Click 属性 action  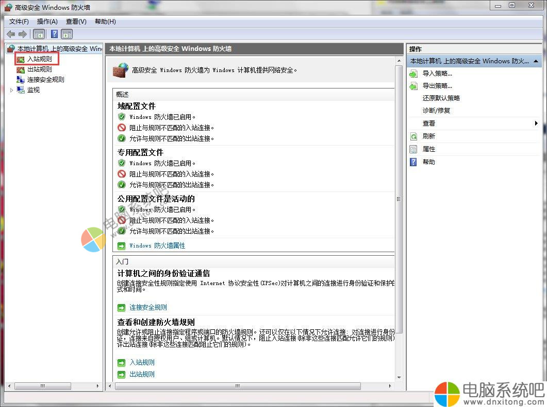click(429, 149)
